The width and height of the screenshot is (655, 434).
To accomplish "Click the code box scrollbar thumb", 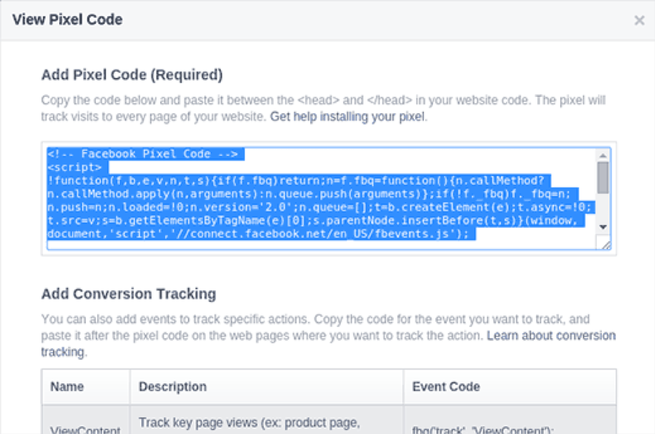I will [603, 177].
